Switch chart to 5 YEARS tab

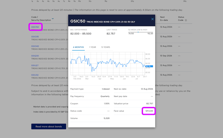click(x=106, y=47)
